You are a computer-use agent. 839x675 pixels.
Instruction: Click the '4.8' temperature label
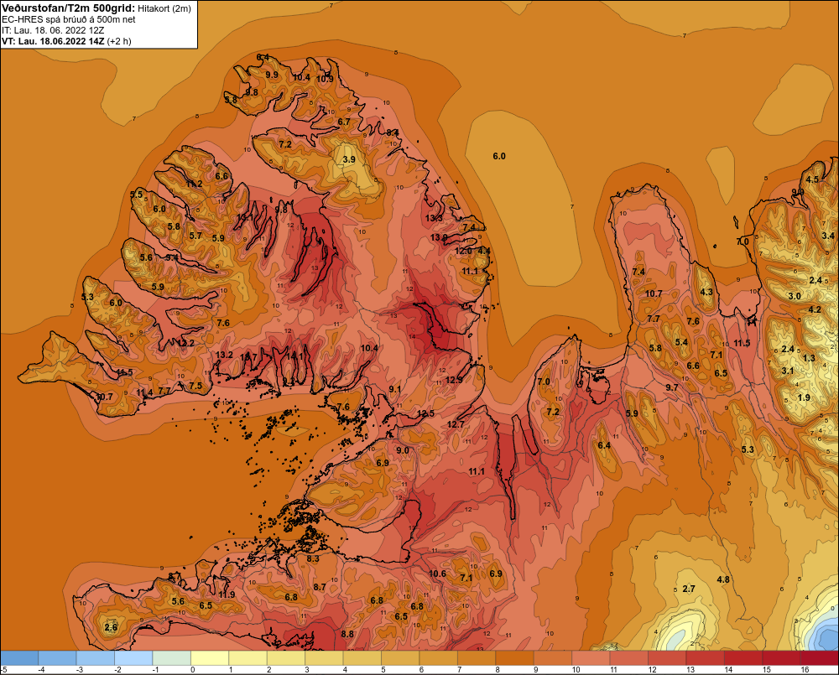coord(723,579)
